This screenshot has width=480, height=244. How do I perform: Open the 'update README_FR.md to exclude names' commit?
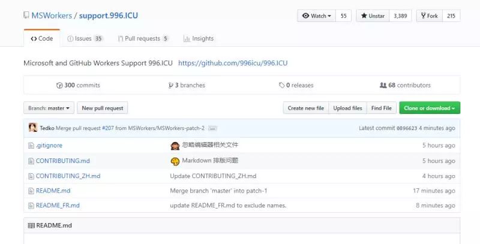[x=228, y=206]
